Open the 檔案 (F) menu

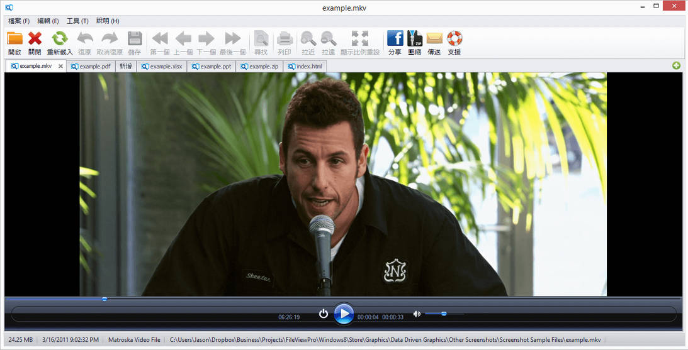pyautogui.click(x=19, y=21)
